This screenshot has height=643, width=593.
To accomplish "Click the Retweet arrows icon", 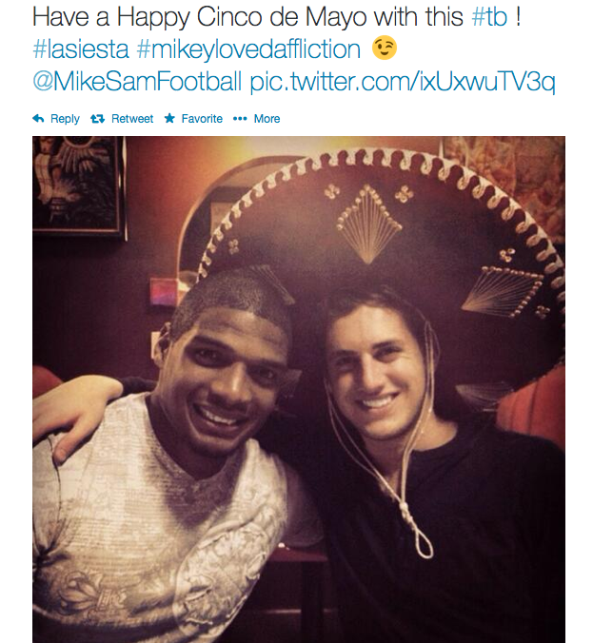I will coord(97,119).
